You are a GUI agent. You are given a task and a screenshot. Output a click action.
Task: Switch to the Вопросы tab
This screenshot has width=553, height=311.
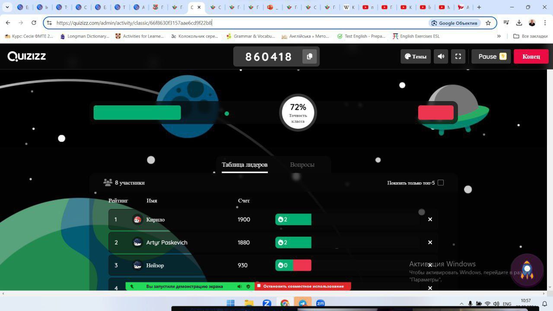click(302, 165)
